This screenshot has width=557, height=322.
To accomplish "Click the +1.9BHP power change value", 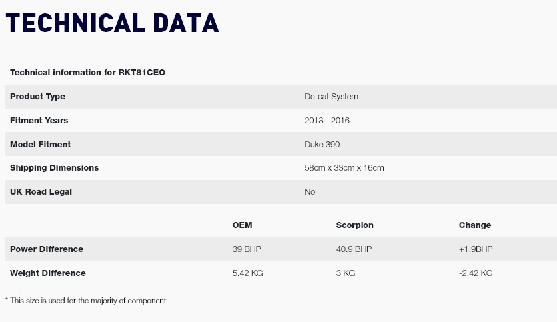I will (476, 249).
